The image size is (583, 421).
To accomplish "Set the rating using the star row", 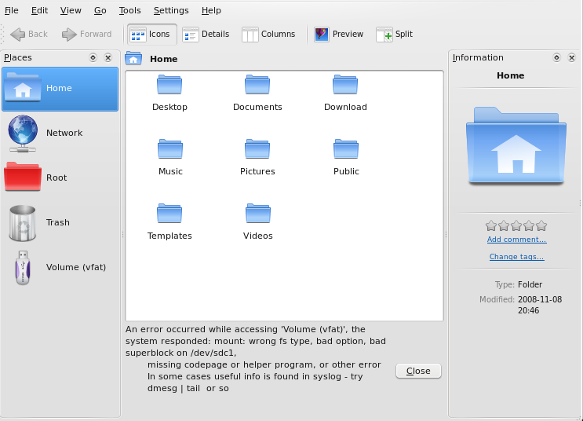I will 516,225.
